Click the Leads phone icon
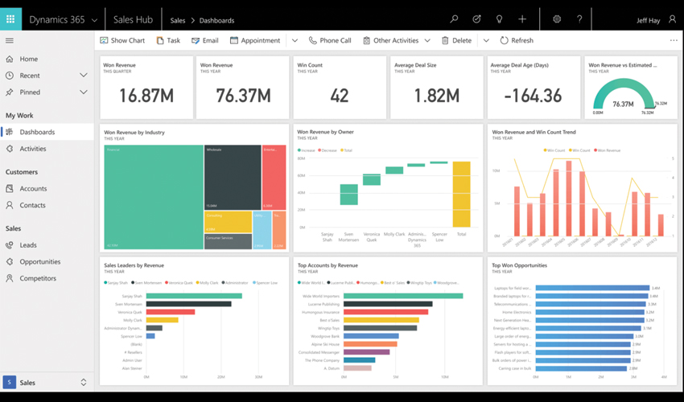 click(x=9, y=245)
